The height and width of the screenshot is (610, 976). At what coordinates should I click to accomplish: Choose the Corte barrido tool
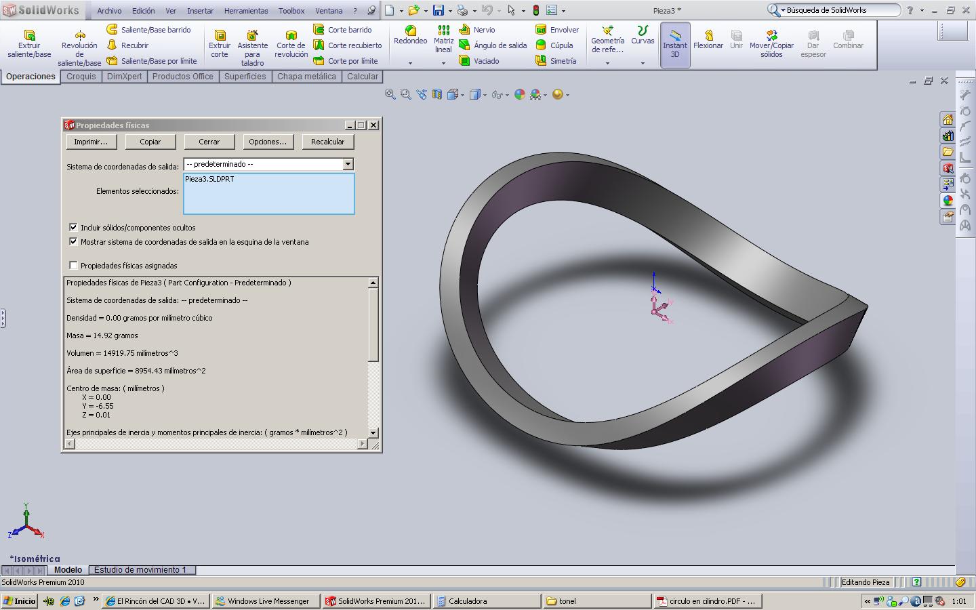[x=342, y=30]
